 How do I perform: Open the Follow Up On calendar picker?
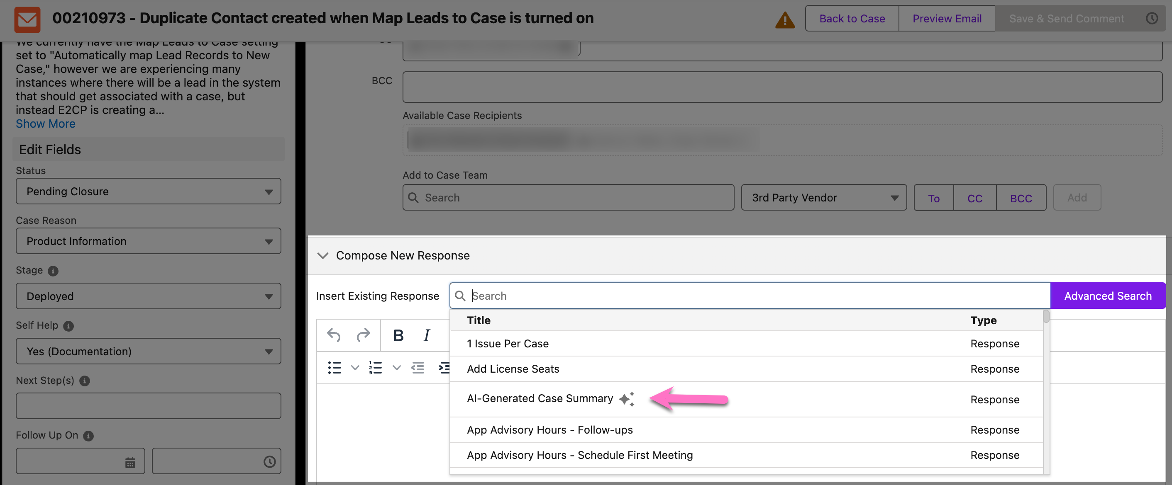pos(130,462)
